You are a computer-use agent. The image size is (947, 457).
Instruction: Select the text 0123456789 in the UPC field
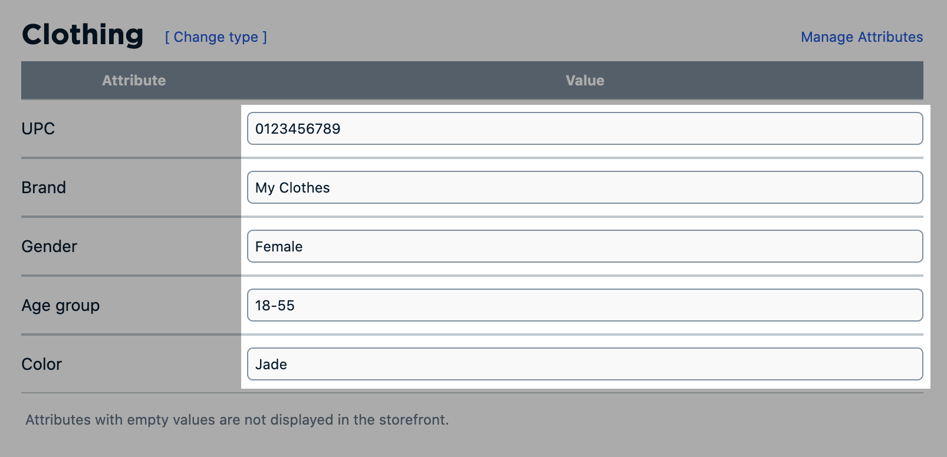point(298,128)
